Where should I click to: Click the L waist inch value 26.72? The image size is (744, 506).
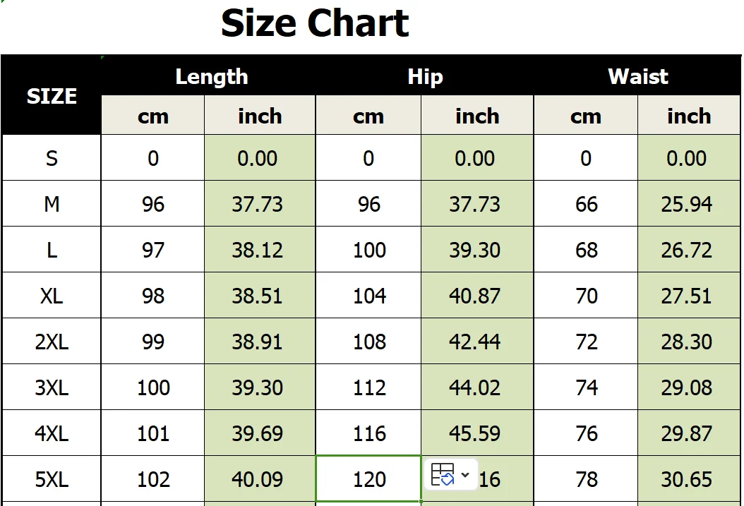coord(687,250)
